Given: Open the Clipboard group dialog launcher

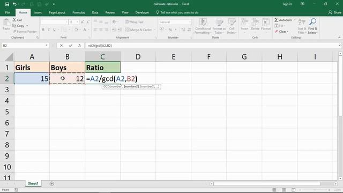Looking at the screenshot, I should click(38, 38).
